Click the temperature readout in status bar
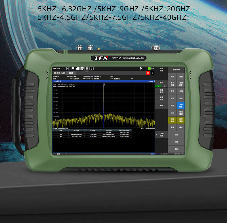The height and width of the screenshot is (223, 227). tap(165, 154)
